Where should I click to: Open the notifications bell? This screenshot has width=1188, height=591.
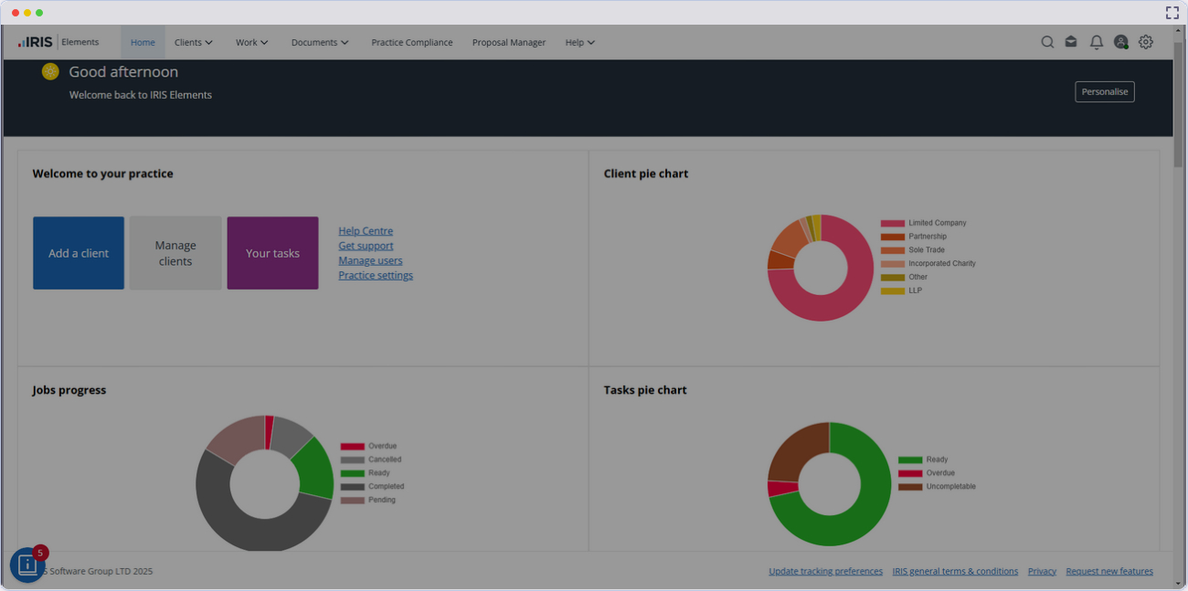coord(1097,42)
